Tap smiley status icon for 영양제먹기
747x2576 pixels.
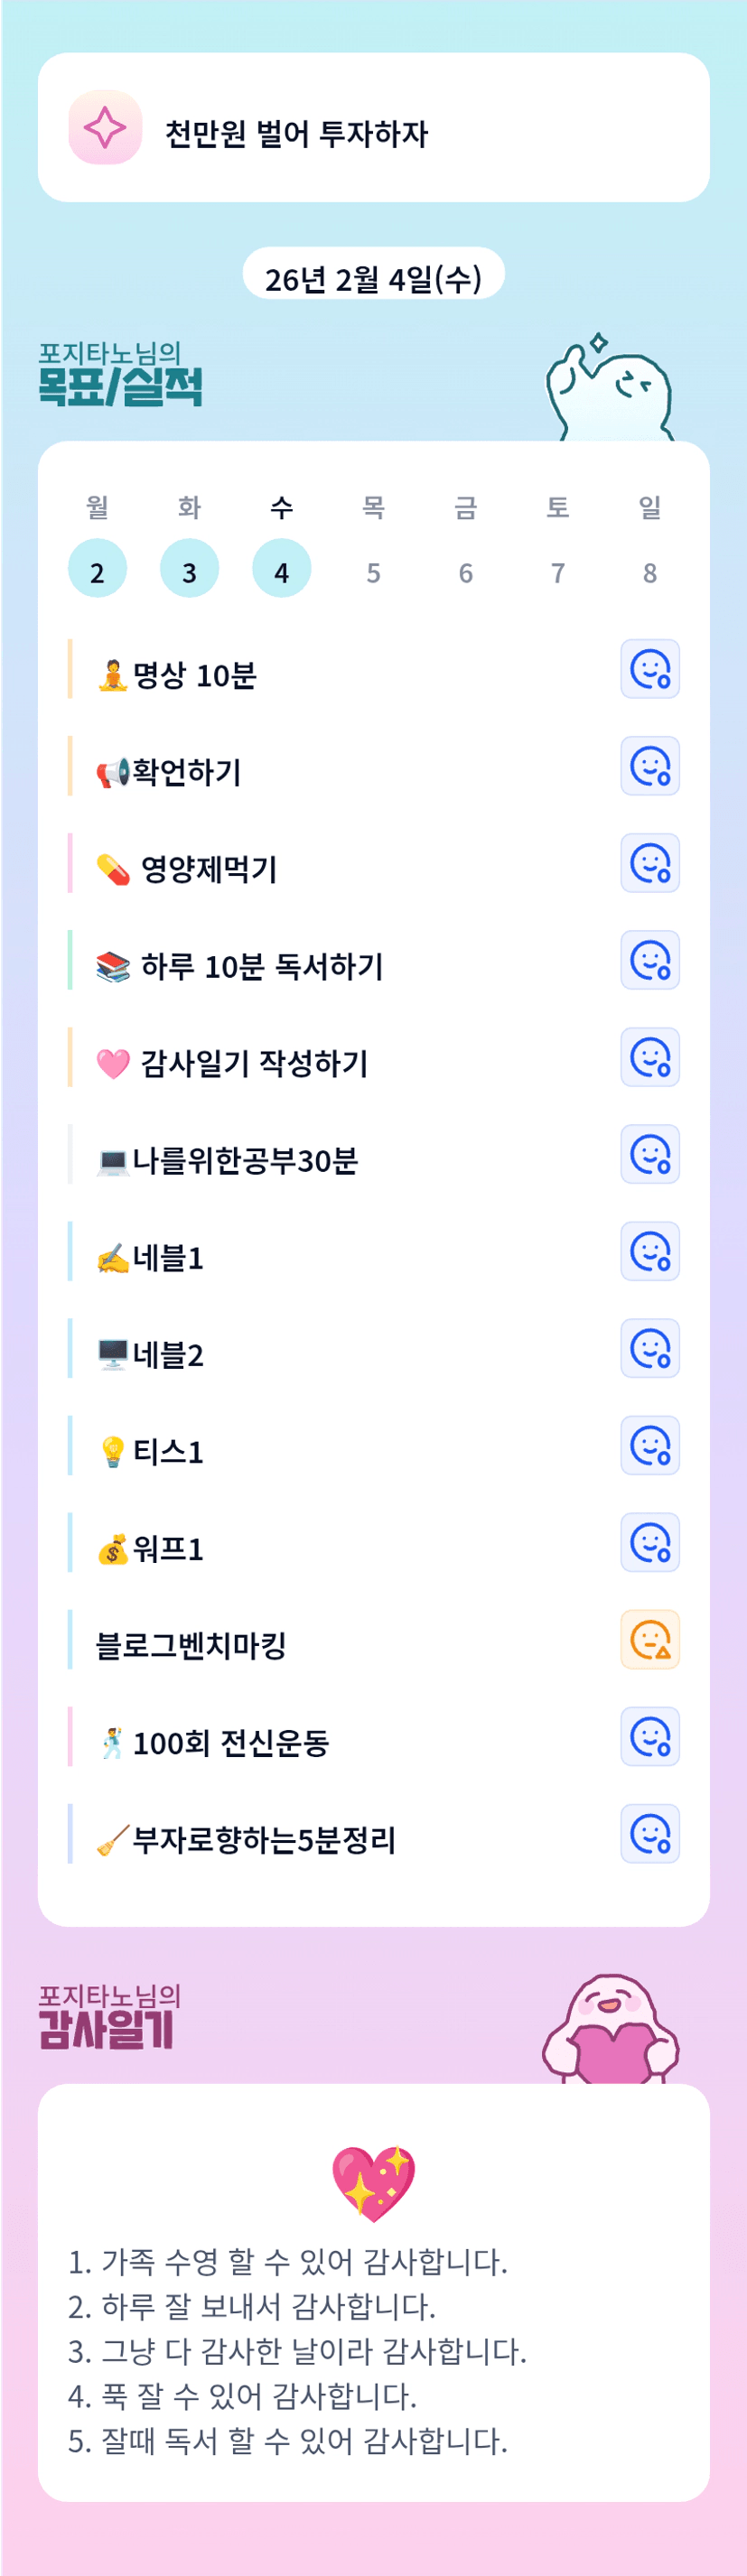pos(650,863)
